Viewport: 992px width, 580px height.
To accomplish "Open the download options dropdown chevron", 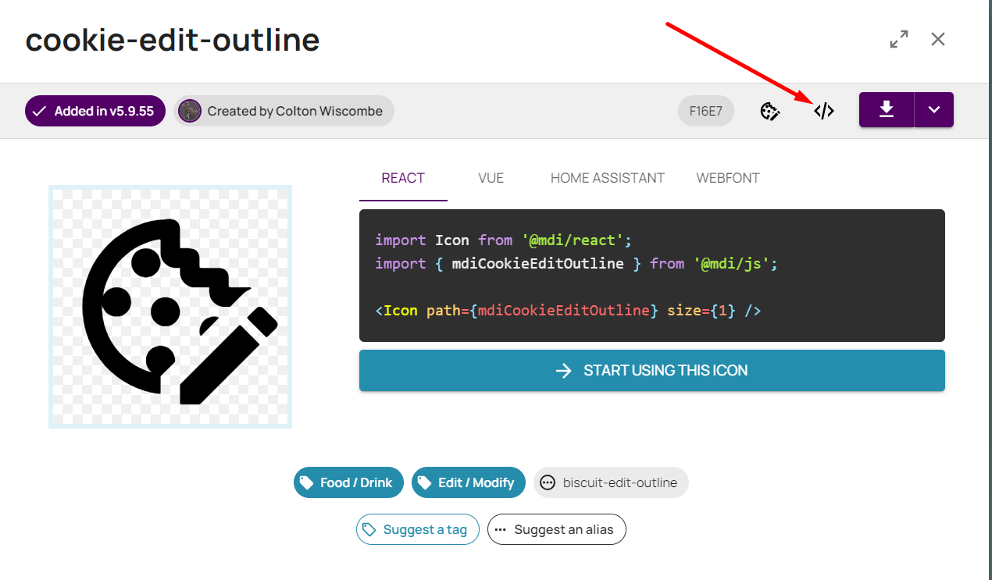I will pos(934,110).
